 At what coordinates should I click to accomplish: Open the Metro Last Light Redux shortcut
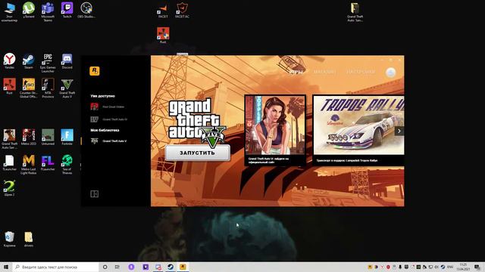[29, 165]
